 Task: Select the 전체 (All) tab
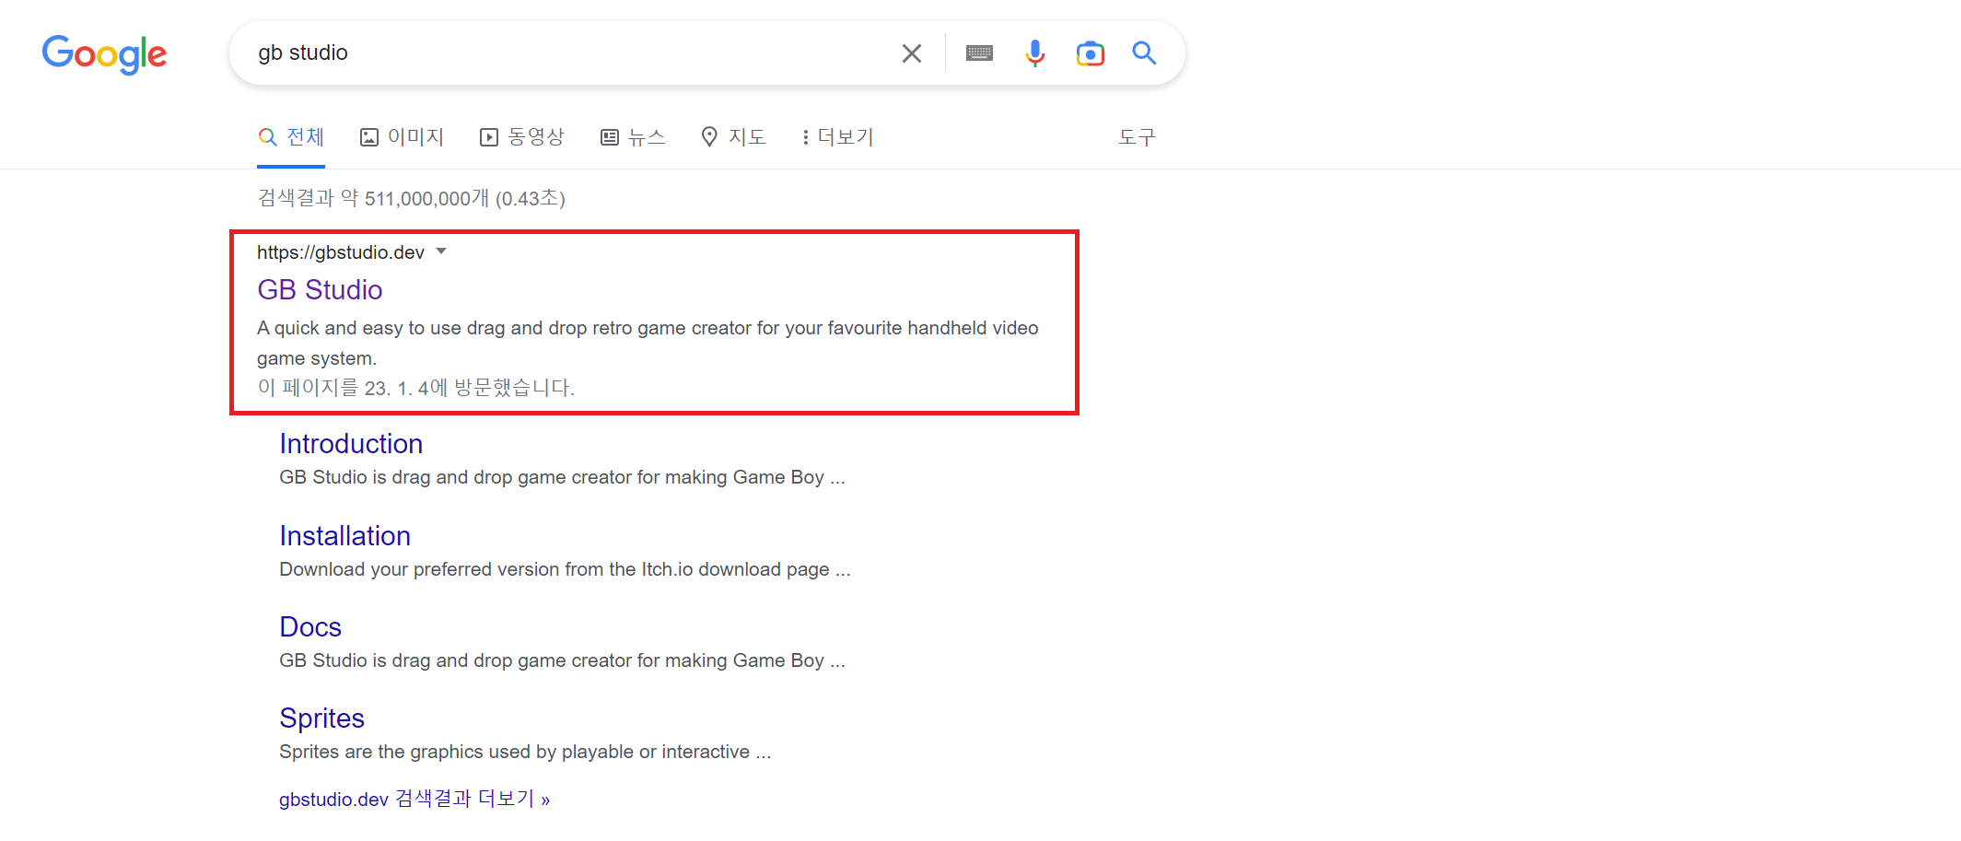point(291,137)
